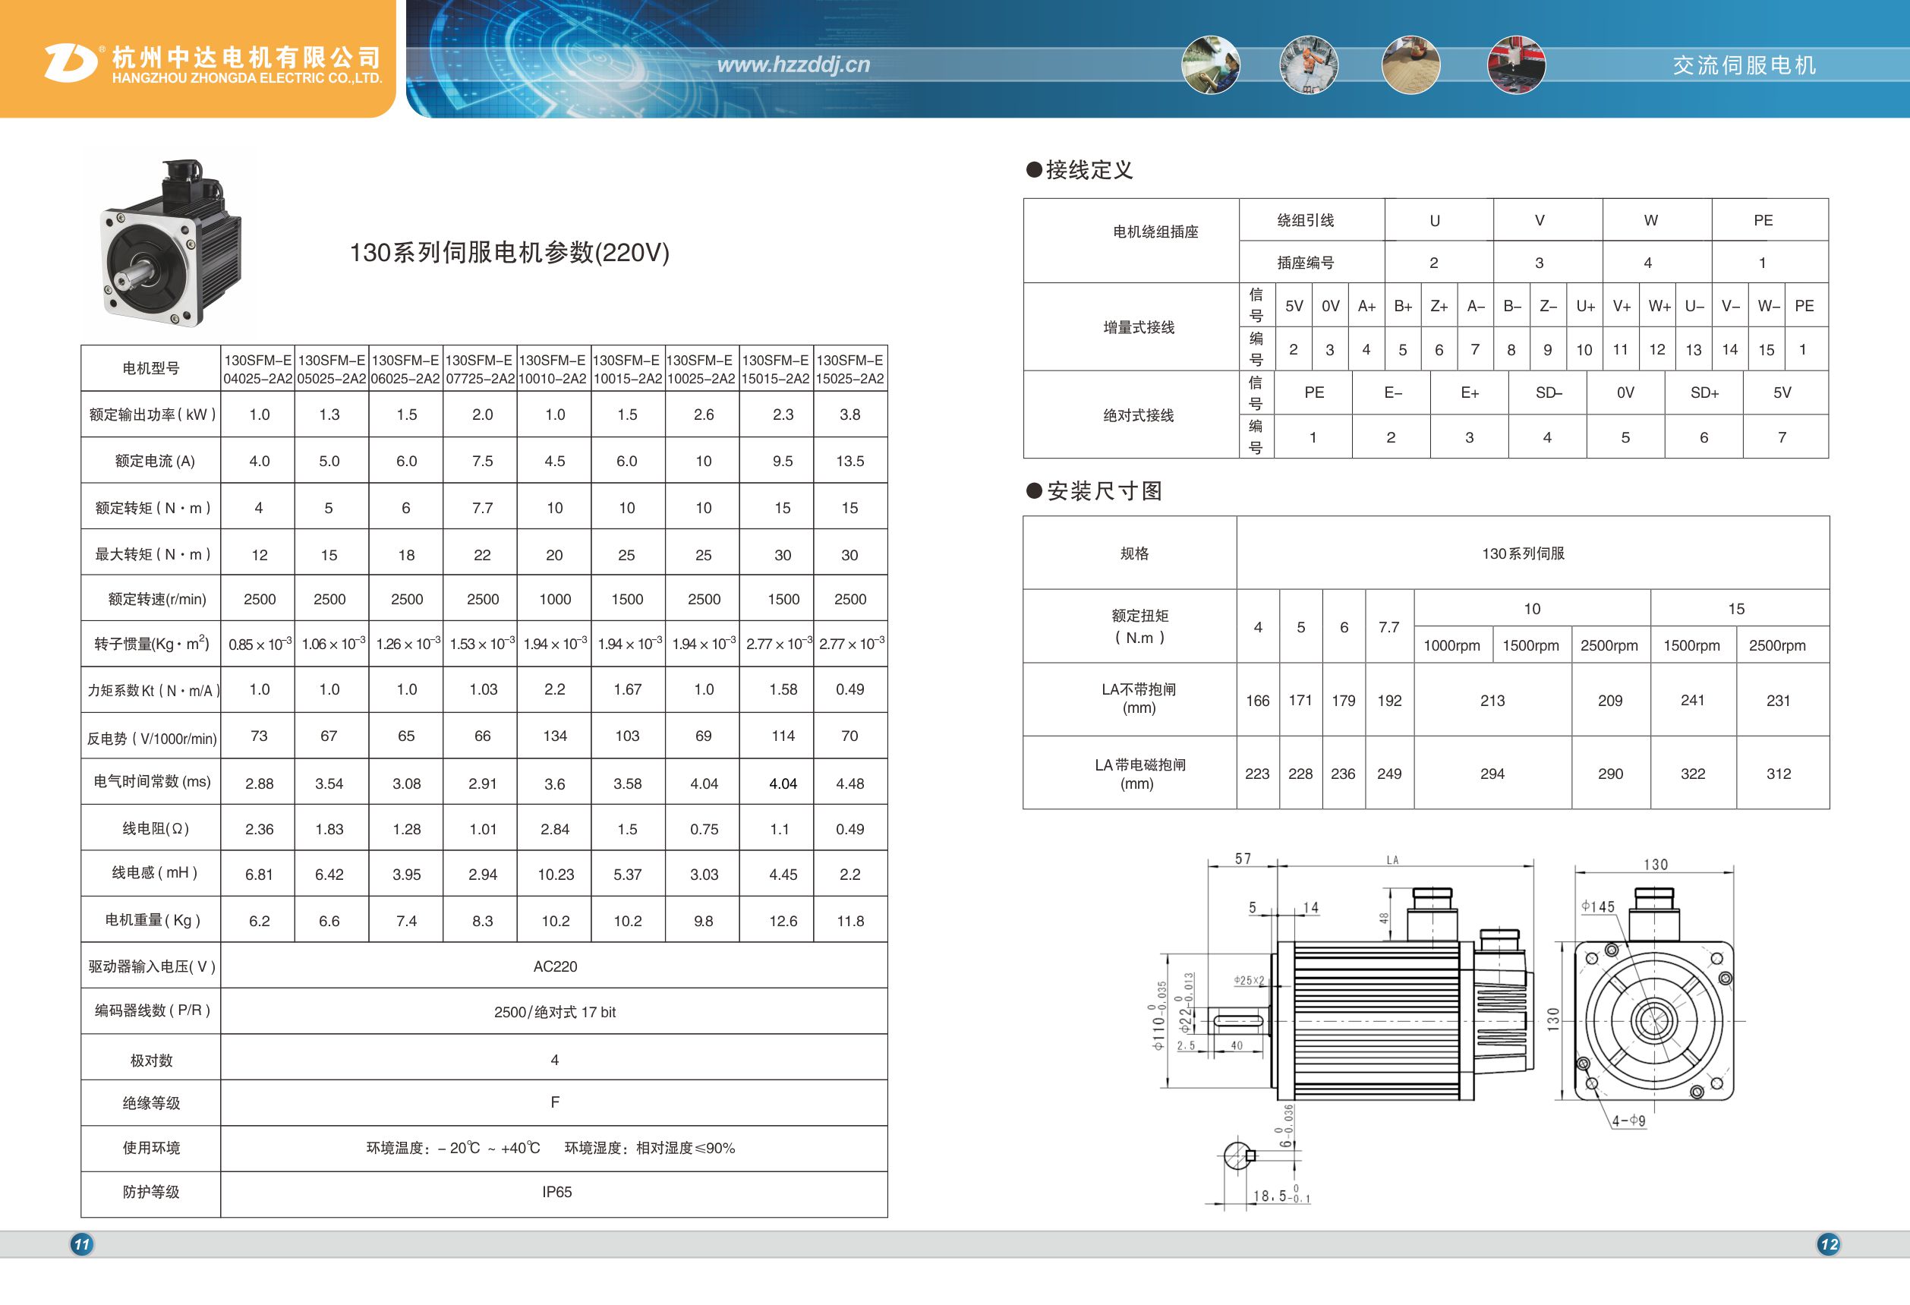The image size is (1910, 1305).
Task: Click the fourth circular red machine thumbnail
Action: coord(1516,65)
